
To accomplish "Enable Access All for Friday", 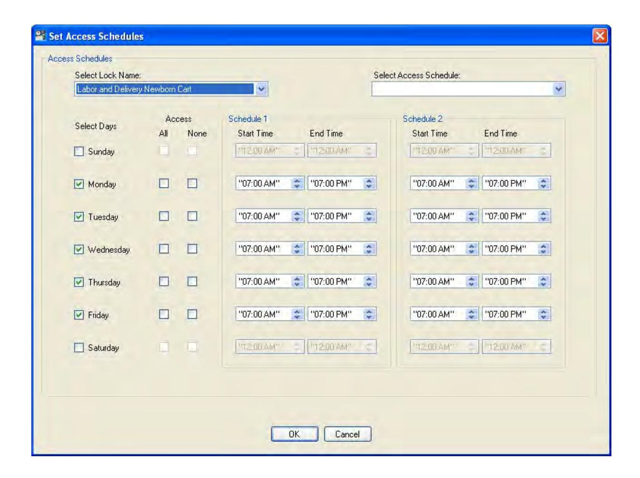I will pyautogui.click(x=164, y=314).
